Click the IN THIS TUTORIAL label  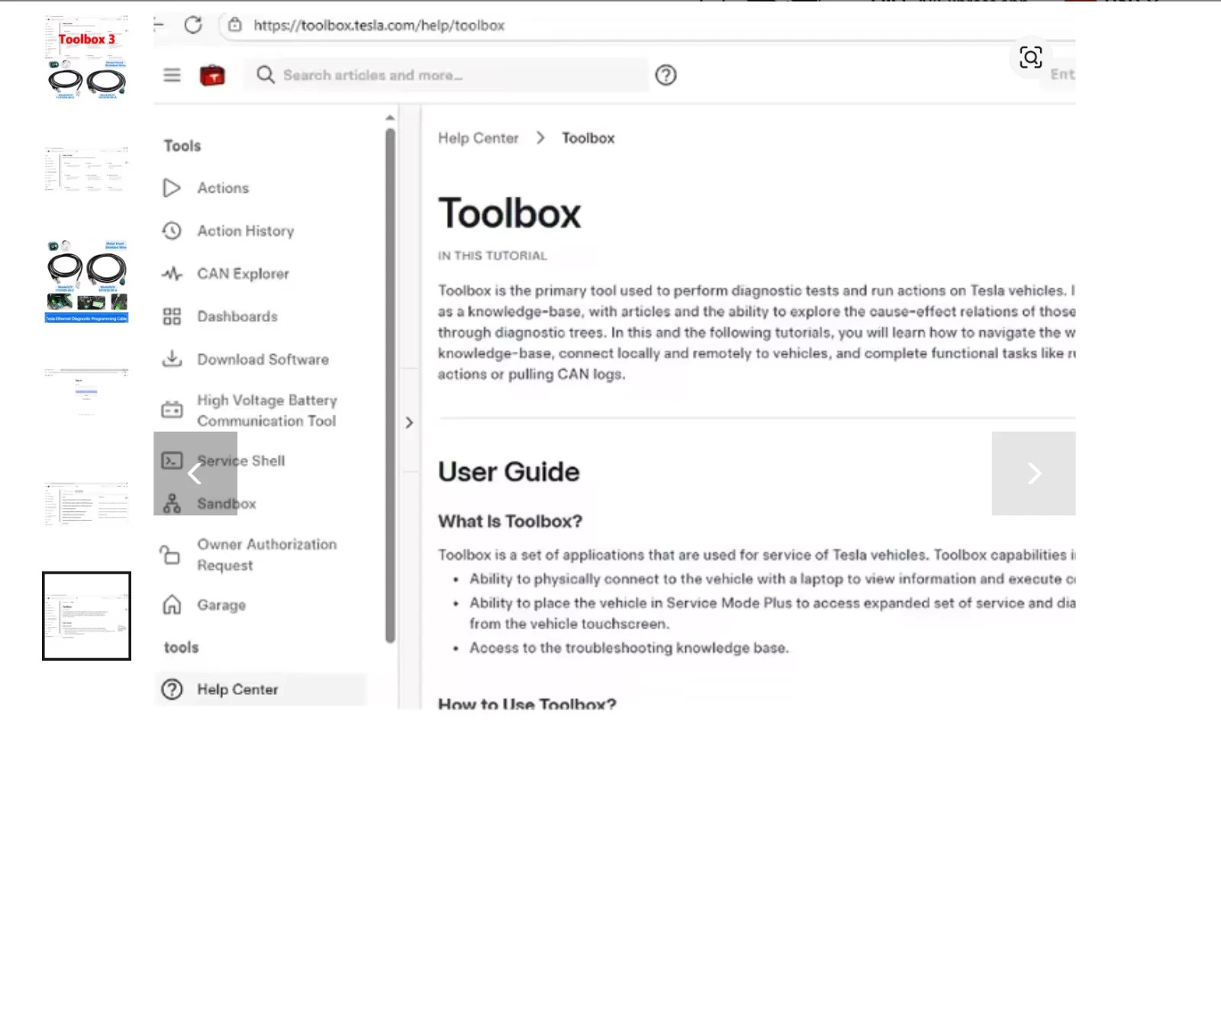pos(492,256)
